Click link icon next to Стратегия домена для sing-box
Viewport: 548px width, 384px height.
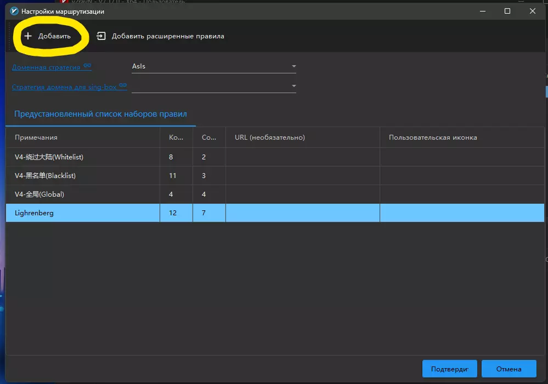click(x=123, y=86)
